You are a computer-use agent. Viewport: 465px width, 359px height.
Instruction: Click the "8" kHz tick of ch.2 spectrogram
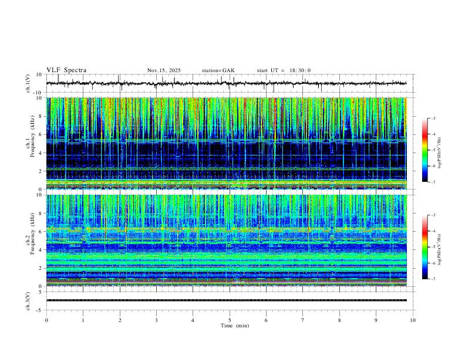point(41,214)
